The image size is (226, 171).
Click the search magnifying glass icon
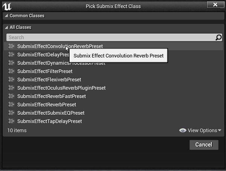pos(218,37)
